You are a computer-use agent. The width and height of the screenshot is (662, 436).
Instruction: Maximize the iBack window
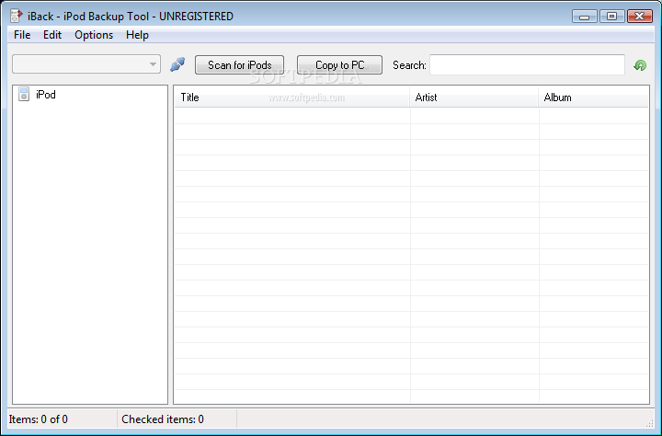point(611,17)
